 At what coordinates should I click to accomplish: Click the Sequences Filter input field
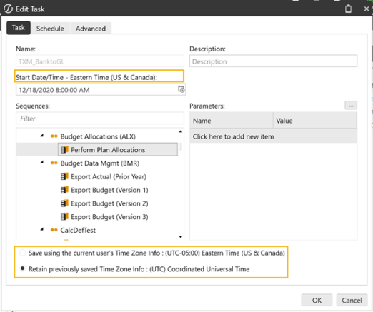100,119
